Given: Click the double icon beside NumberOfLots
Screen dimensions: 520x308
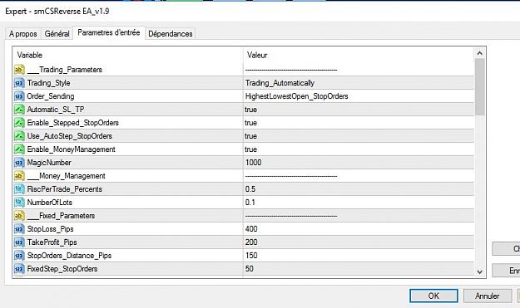Looking at the screenshot, I should (19, 202).
